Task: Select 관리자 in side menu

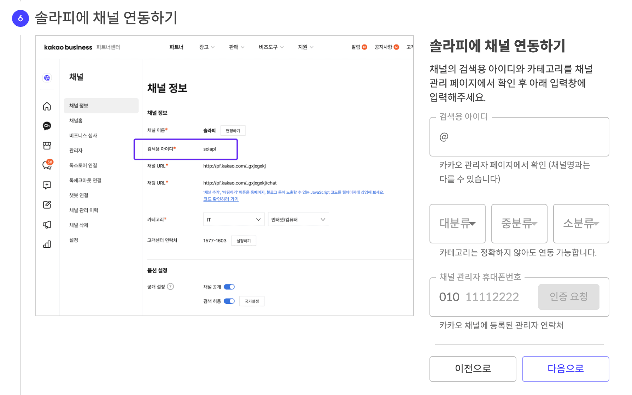Action: pyautogui.click(x=76, y=150)
